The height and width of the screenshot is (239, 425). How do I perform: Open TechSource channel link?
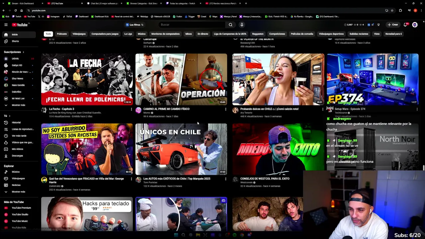(341, 113)
